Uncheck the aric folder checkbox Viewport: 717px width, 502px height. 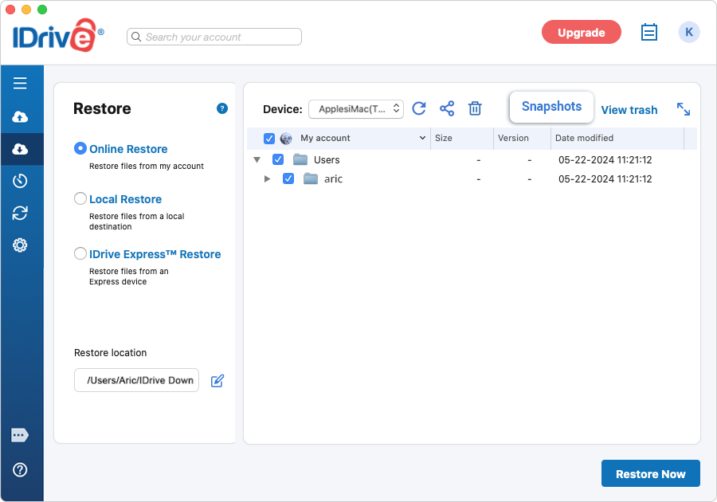[288, 178]
